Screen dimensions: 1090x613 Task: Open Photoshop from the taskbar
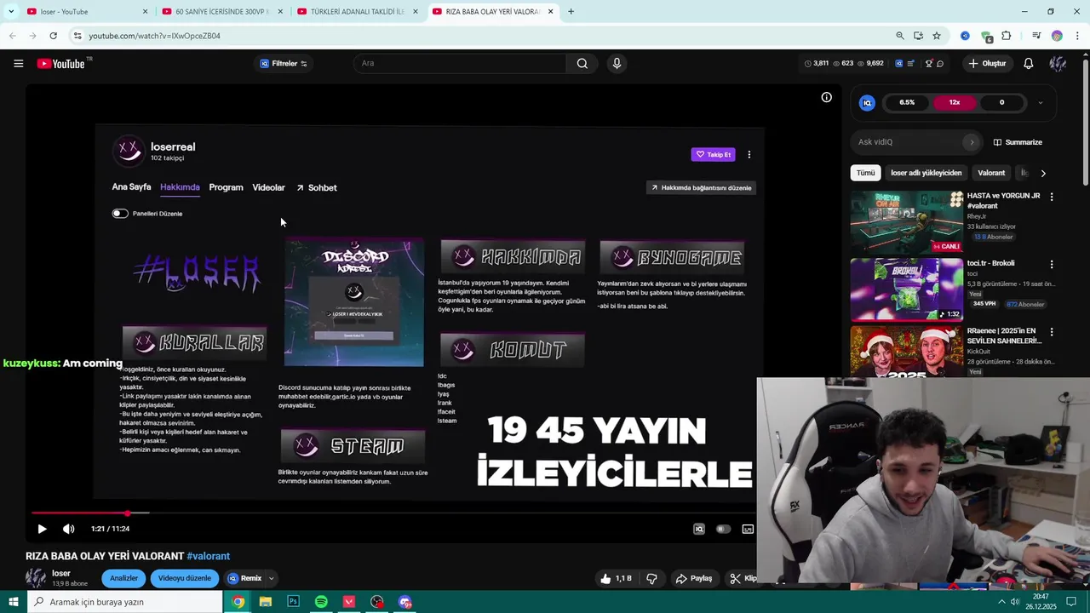click(x=294, y=602)
